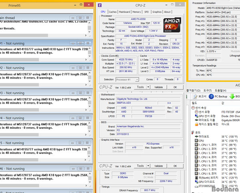Click the Freq #0 value field
The height and width of the screenshot is (193, 240).
pos(223,17)
